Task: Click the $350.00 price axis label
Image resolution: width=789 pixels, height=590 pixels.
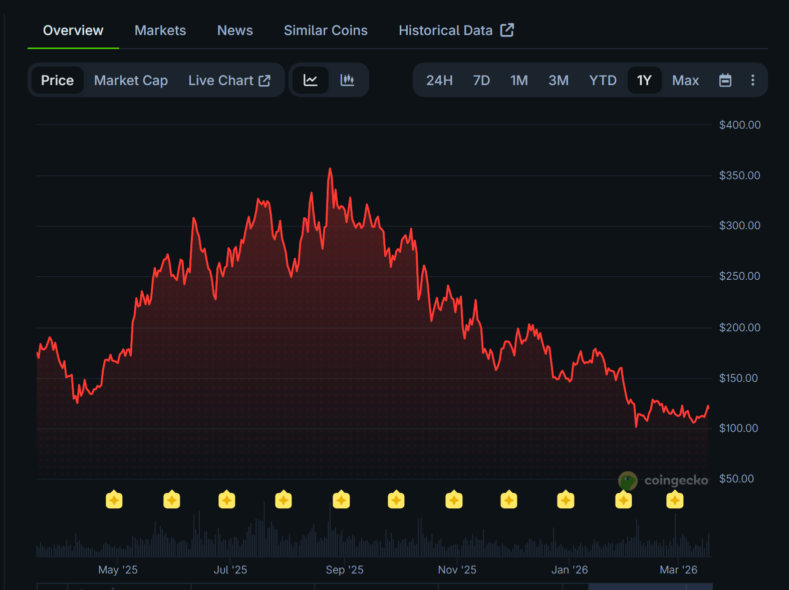Action: [x=740, y=176]
